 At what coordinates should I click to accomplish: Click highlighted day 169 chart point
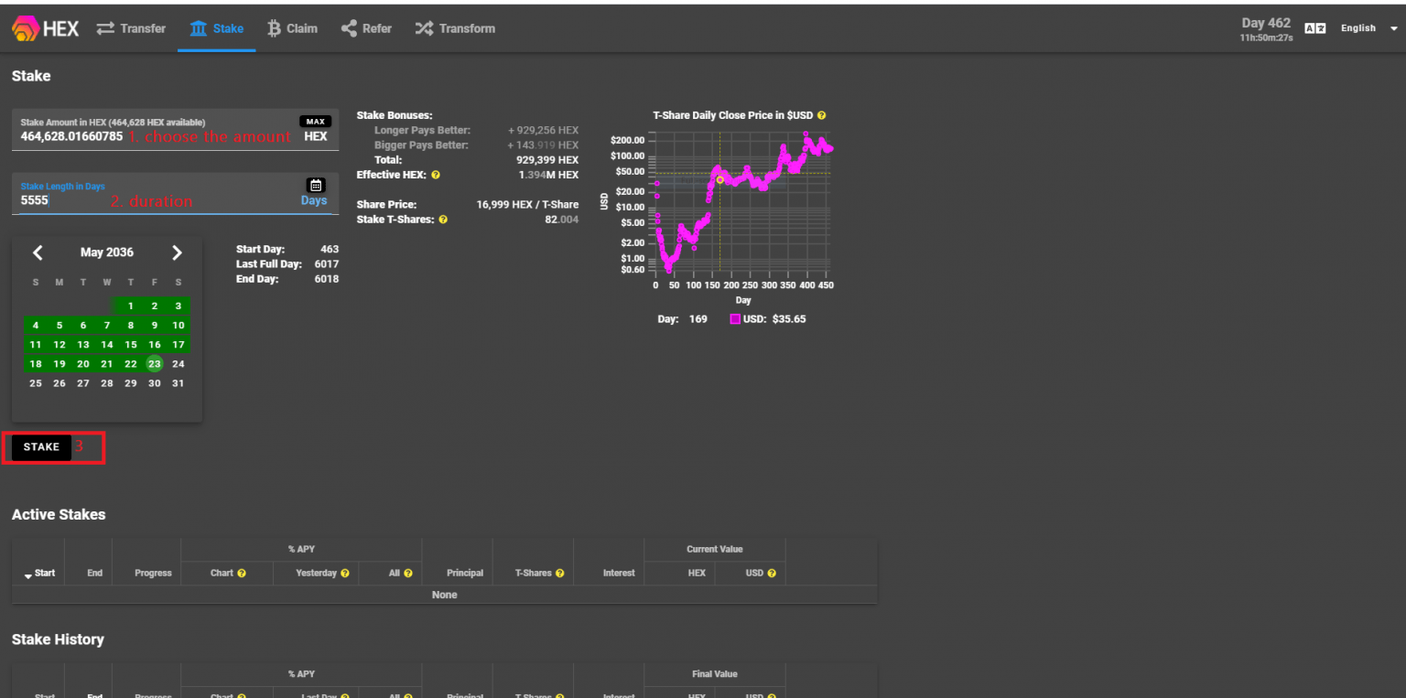[x=719, y=180]
